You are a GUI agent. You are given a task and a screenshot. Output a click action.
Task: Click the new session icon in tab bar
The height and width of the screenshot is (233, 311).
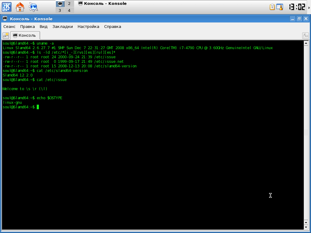point(6,35)
